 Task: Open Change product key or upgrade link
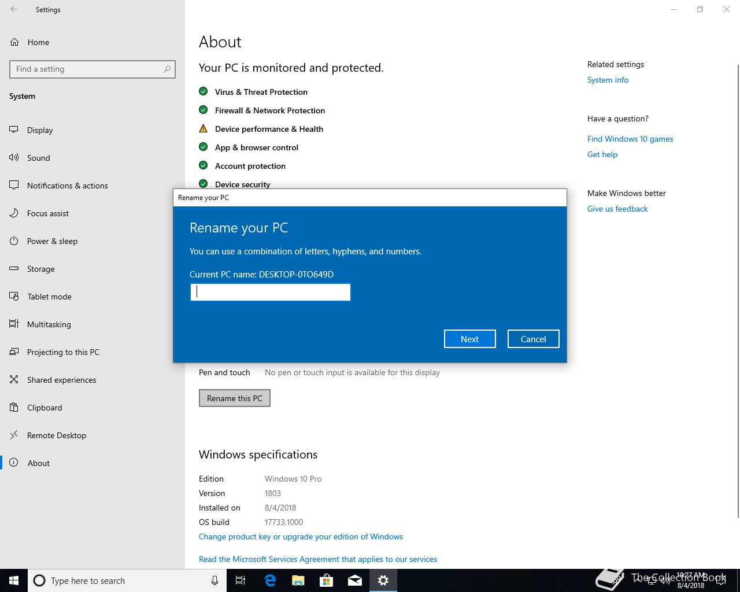(301, 536)
